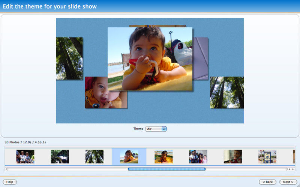Screen dimensions: 300x187
Task: Click the scroll right arrow of the filmstrip
Action: tap(293, 169)
